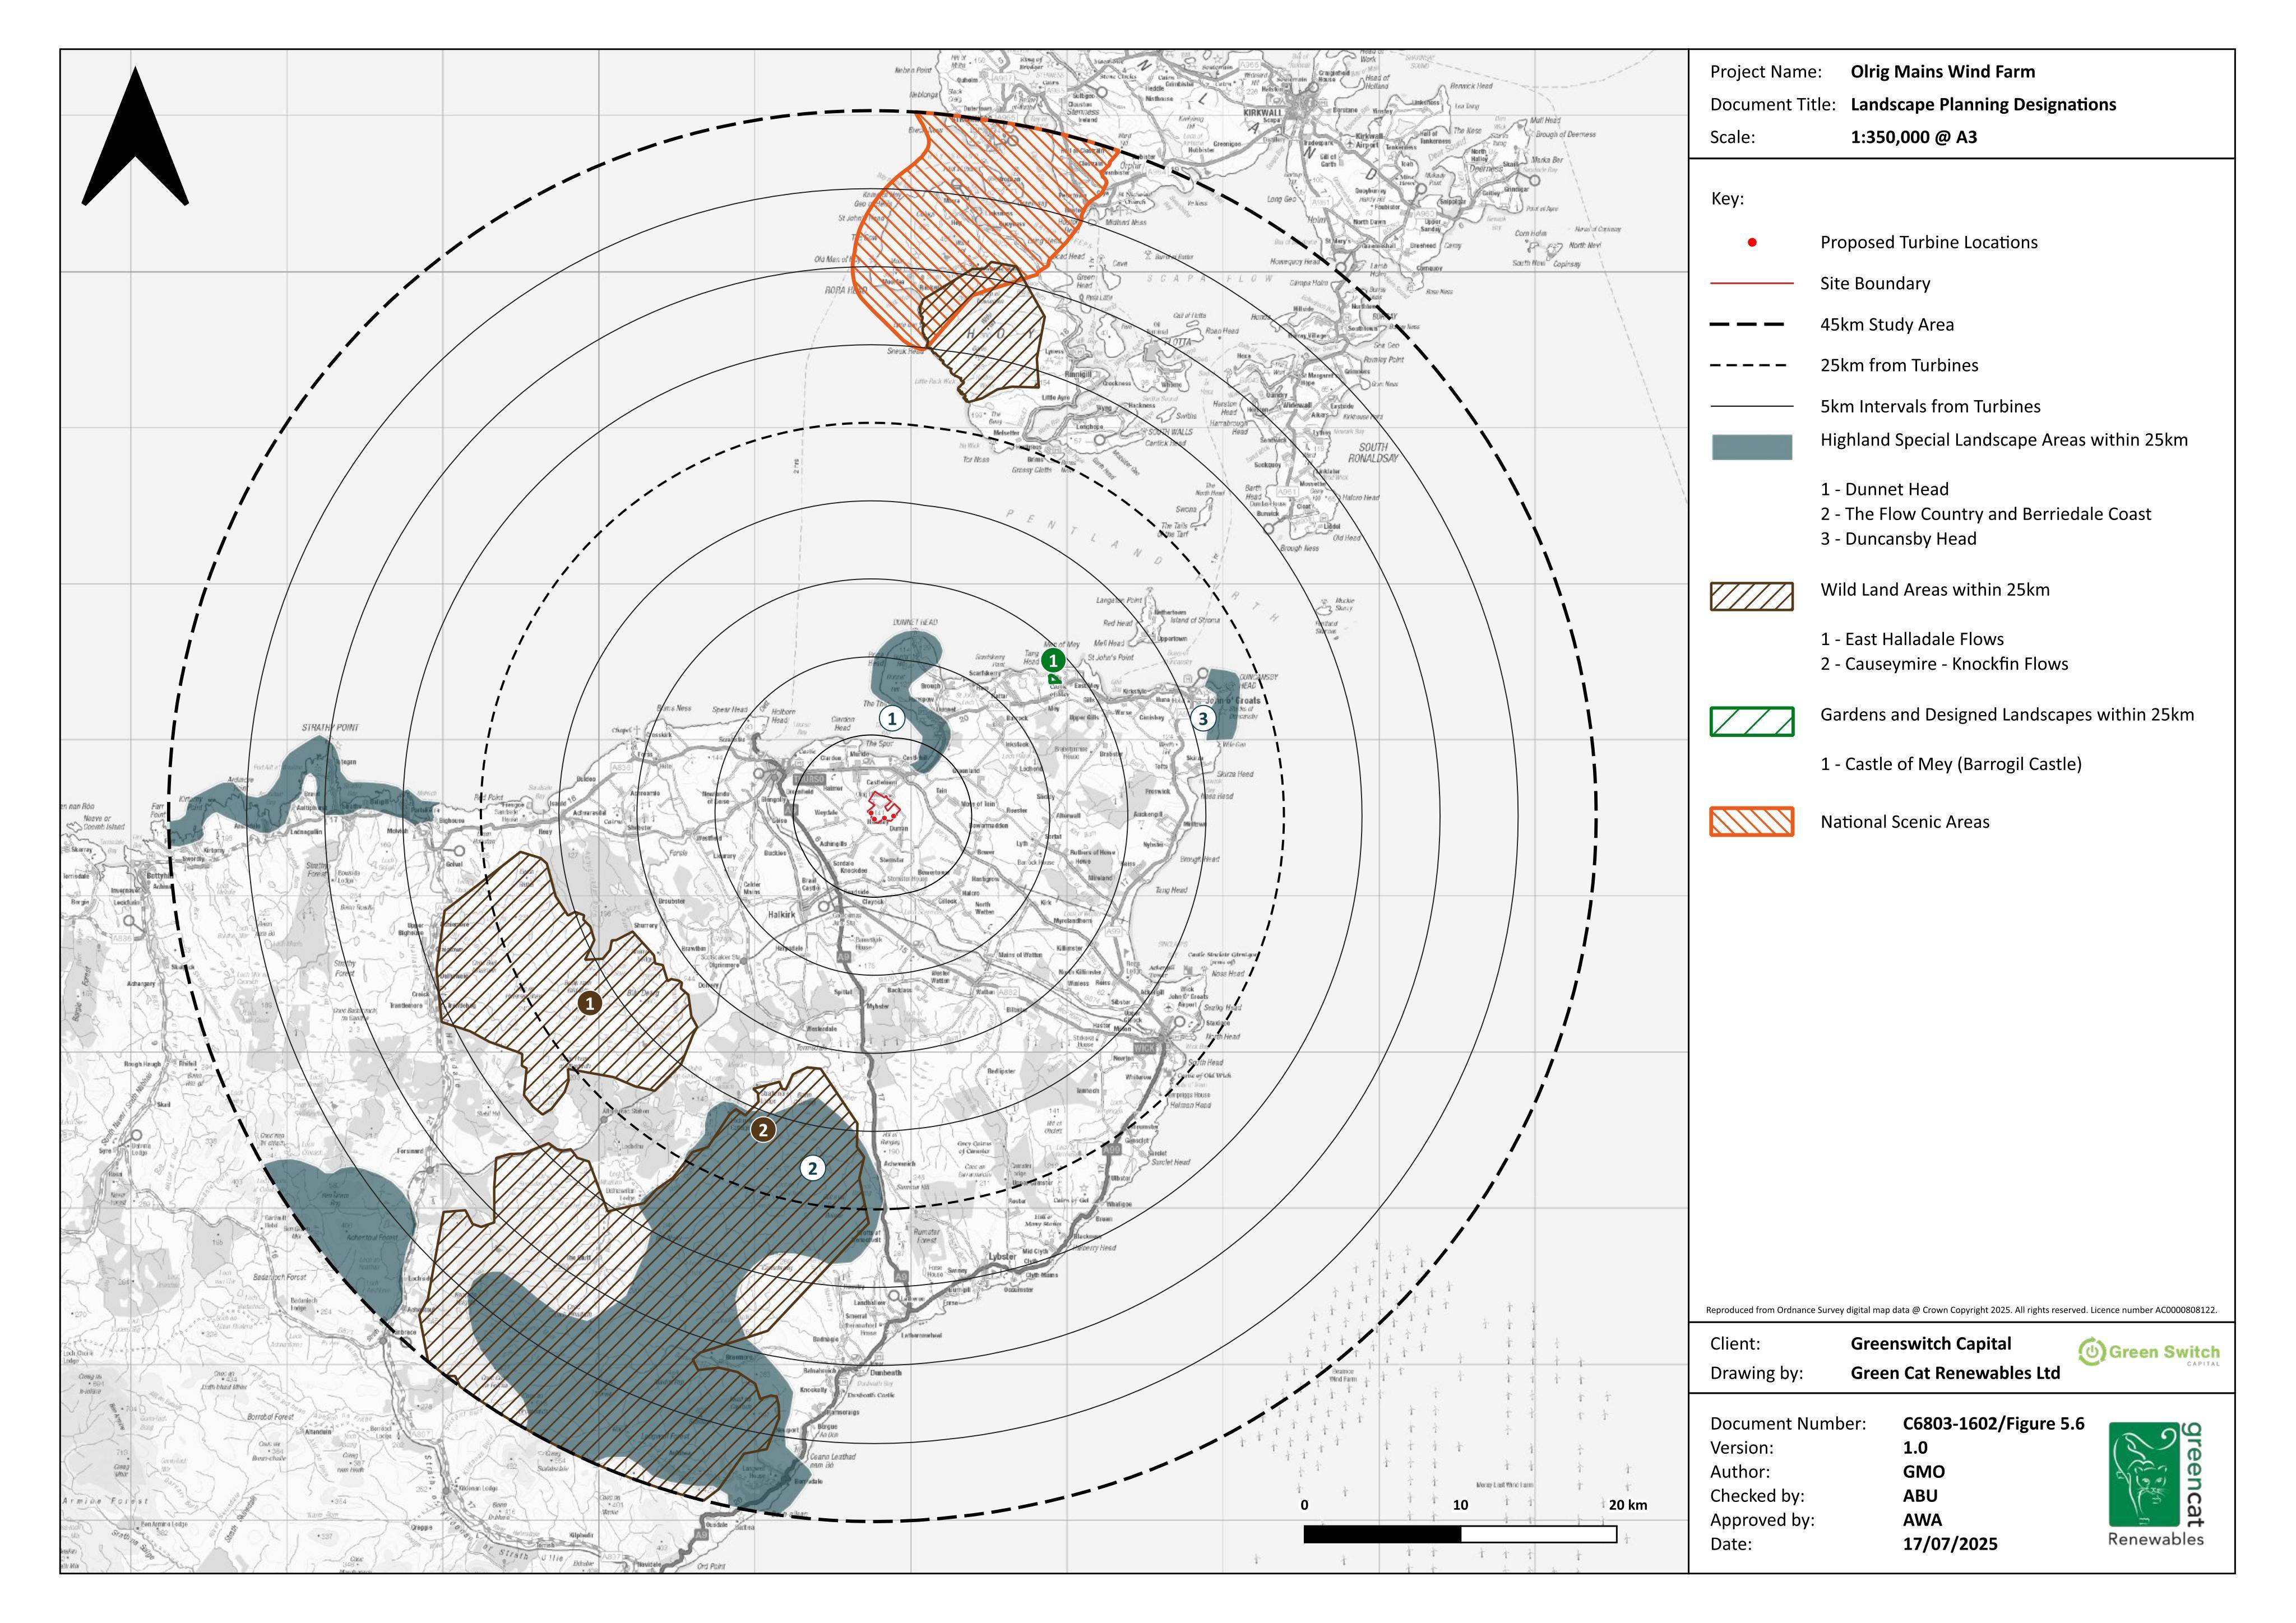This screenshot has width=2296, height=1623.
Task: Click the key entry '1 - Dunnet Head'
Action: pos(1884,489)
